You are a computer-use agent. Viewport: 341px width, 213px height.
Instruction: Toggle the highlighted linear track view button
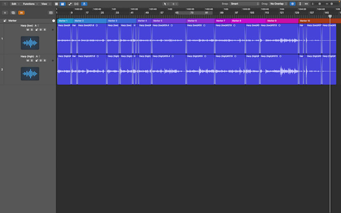(x=62, y=4)
